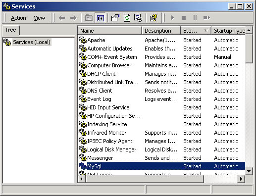Image resolution: width=256 pixels, height=196 pixels.
Task: Click the Refresh toolbar icon
Action: 127,18
